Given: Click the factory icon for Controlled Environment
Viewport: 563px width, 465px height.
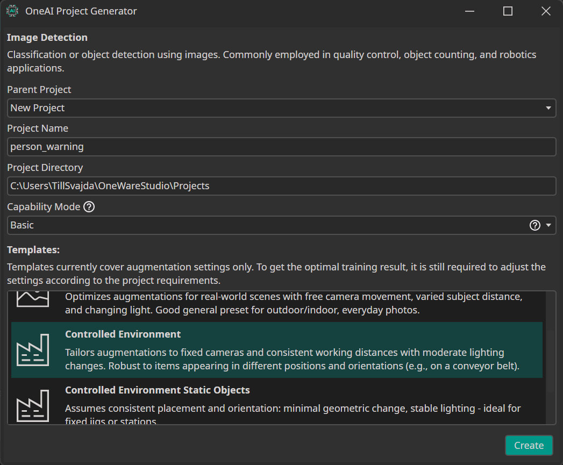Looking at the screenshot, I should 33,350.
